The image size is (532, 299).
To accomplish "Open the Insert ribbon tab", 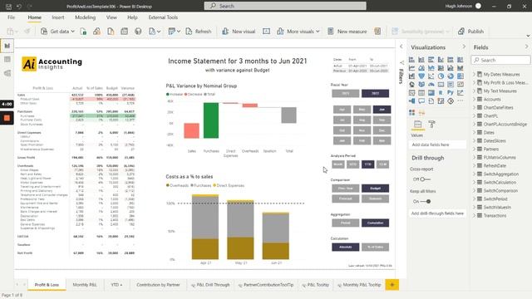I will click(x=58, y=17).
